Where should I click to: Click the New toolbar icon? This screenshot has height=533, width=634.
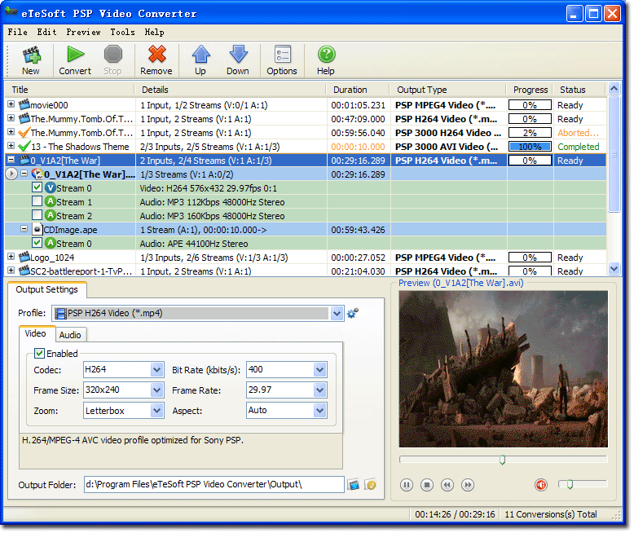[x=31, y=60]
